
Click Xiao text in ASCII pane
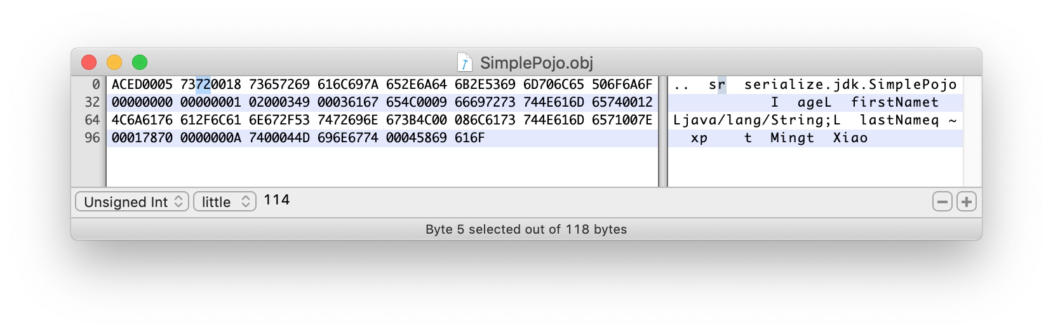[x=850, y=138]
